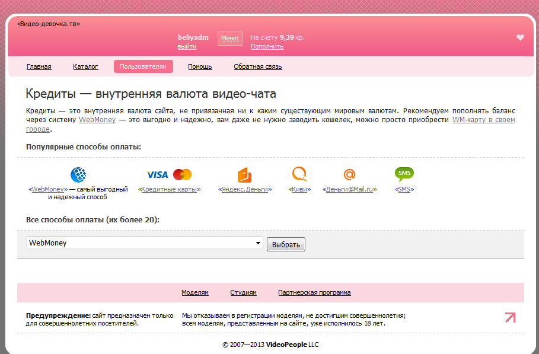Go to Главная in navigation
Viewport: 539px width, 354px height.
click(x=39, y=66)
